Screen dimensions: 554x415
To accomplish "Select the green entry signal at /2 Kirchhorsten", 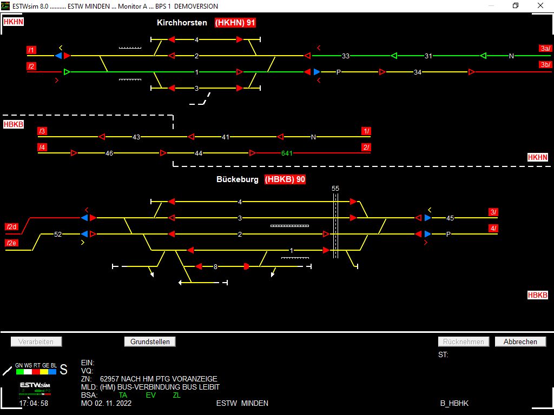I will (67, 72).
